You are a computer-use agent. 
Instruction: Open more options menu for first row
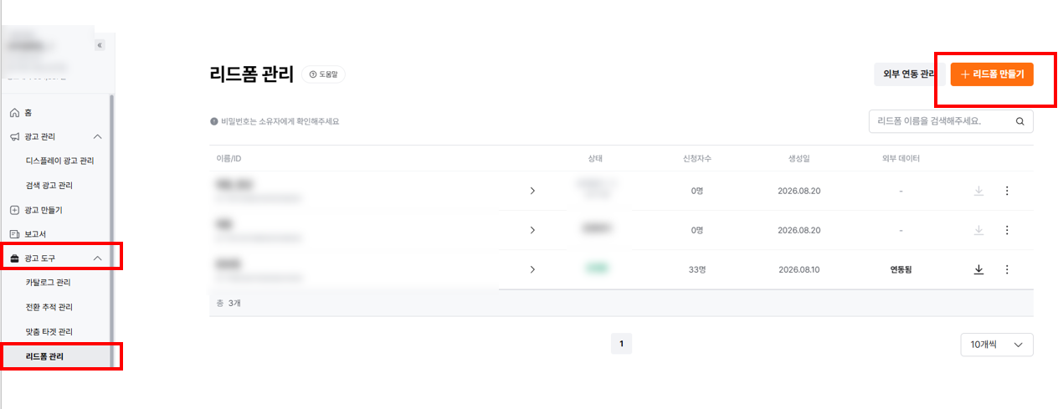point(1007,191)
